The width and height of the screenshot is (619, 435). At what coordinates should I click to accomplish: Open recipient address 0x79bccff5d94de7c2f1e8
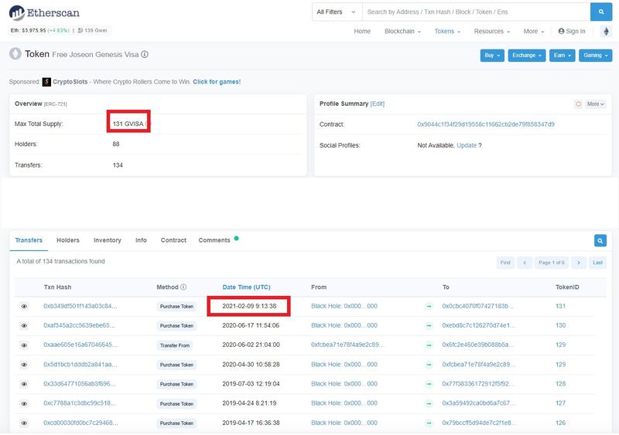click(478, 423)
